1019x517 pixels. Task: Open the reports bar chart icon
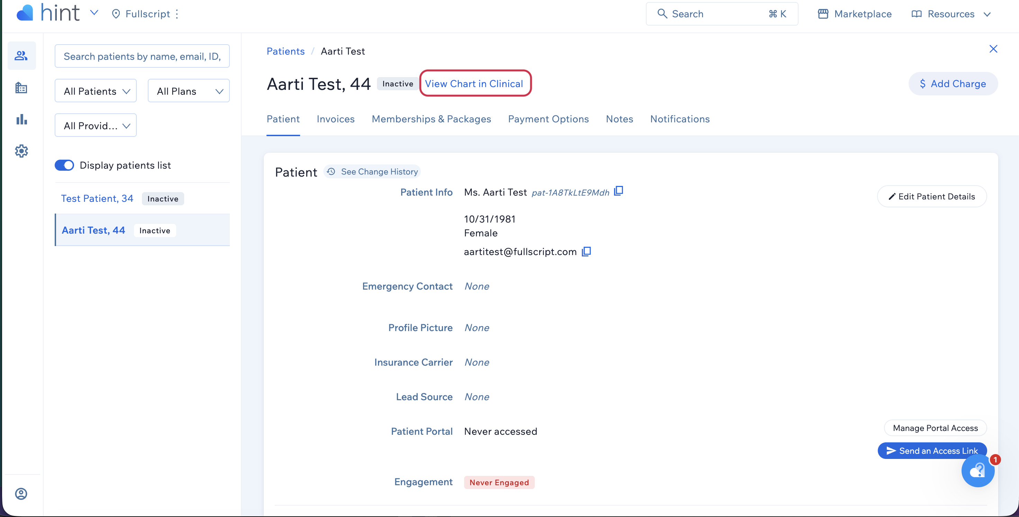[21, 119]
